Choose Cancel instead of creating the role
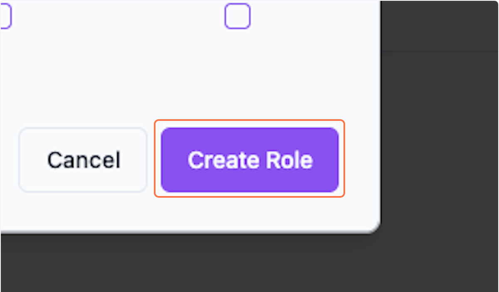Screen dimensions: 499x292 tap(82, 159)
